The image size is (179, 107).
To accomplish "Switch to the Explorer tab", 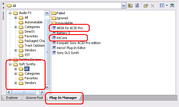I will pyautogui.click(x=12, y=98).
